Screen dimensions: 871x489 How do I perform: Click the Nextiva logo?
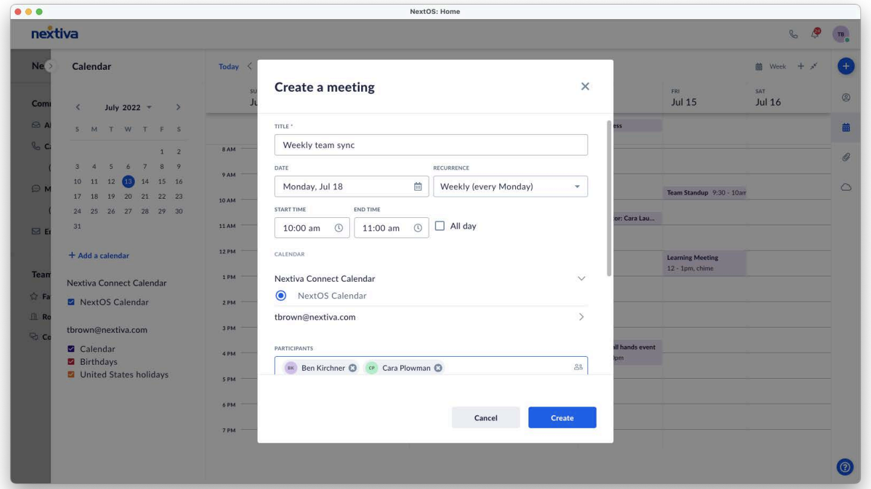coord(54,33)
